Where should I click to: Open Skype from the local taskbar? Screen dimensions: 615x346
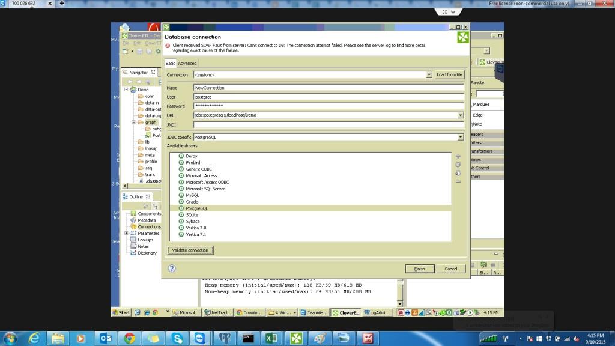[177, 338]
